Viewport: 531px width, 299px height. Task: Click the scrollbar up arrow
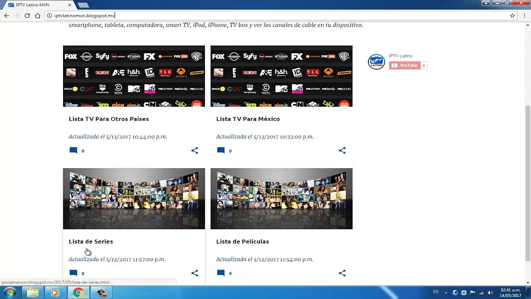(528, 25)
